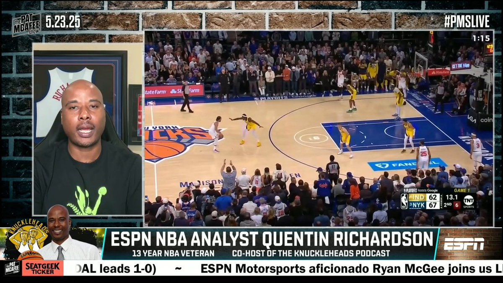Viewport: 503px width, 283px height.
Task: Click the NBA logo on score bug
Action: [x=404, y=201]
